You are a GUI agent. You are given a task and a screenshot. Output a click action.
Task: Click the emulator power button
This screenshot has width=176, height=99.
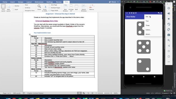169,8
